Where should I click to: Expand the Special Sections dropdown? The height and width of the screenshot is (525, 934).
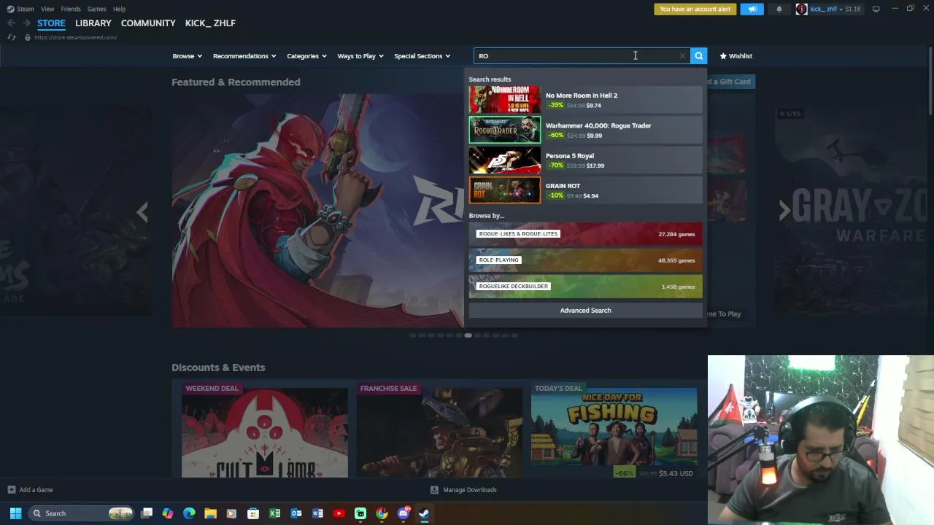point(422,56)
